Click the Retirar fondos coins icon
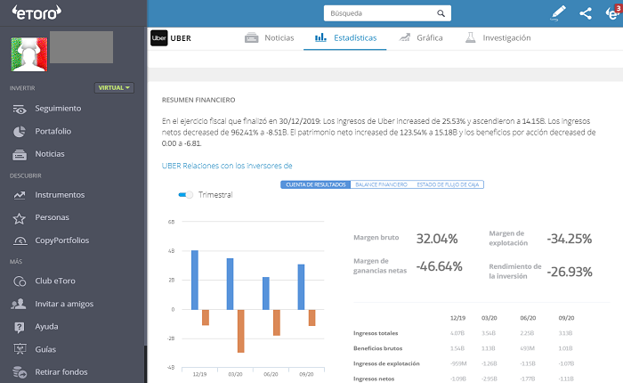 20,372
